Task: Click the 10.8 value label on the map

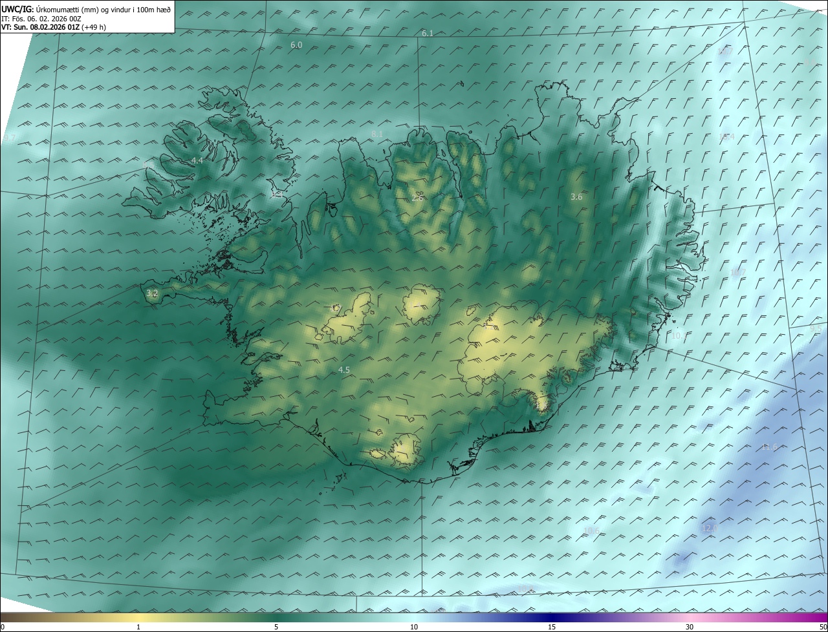Action: (525, 589)
